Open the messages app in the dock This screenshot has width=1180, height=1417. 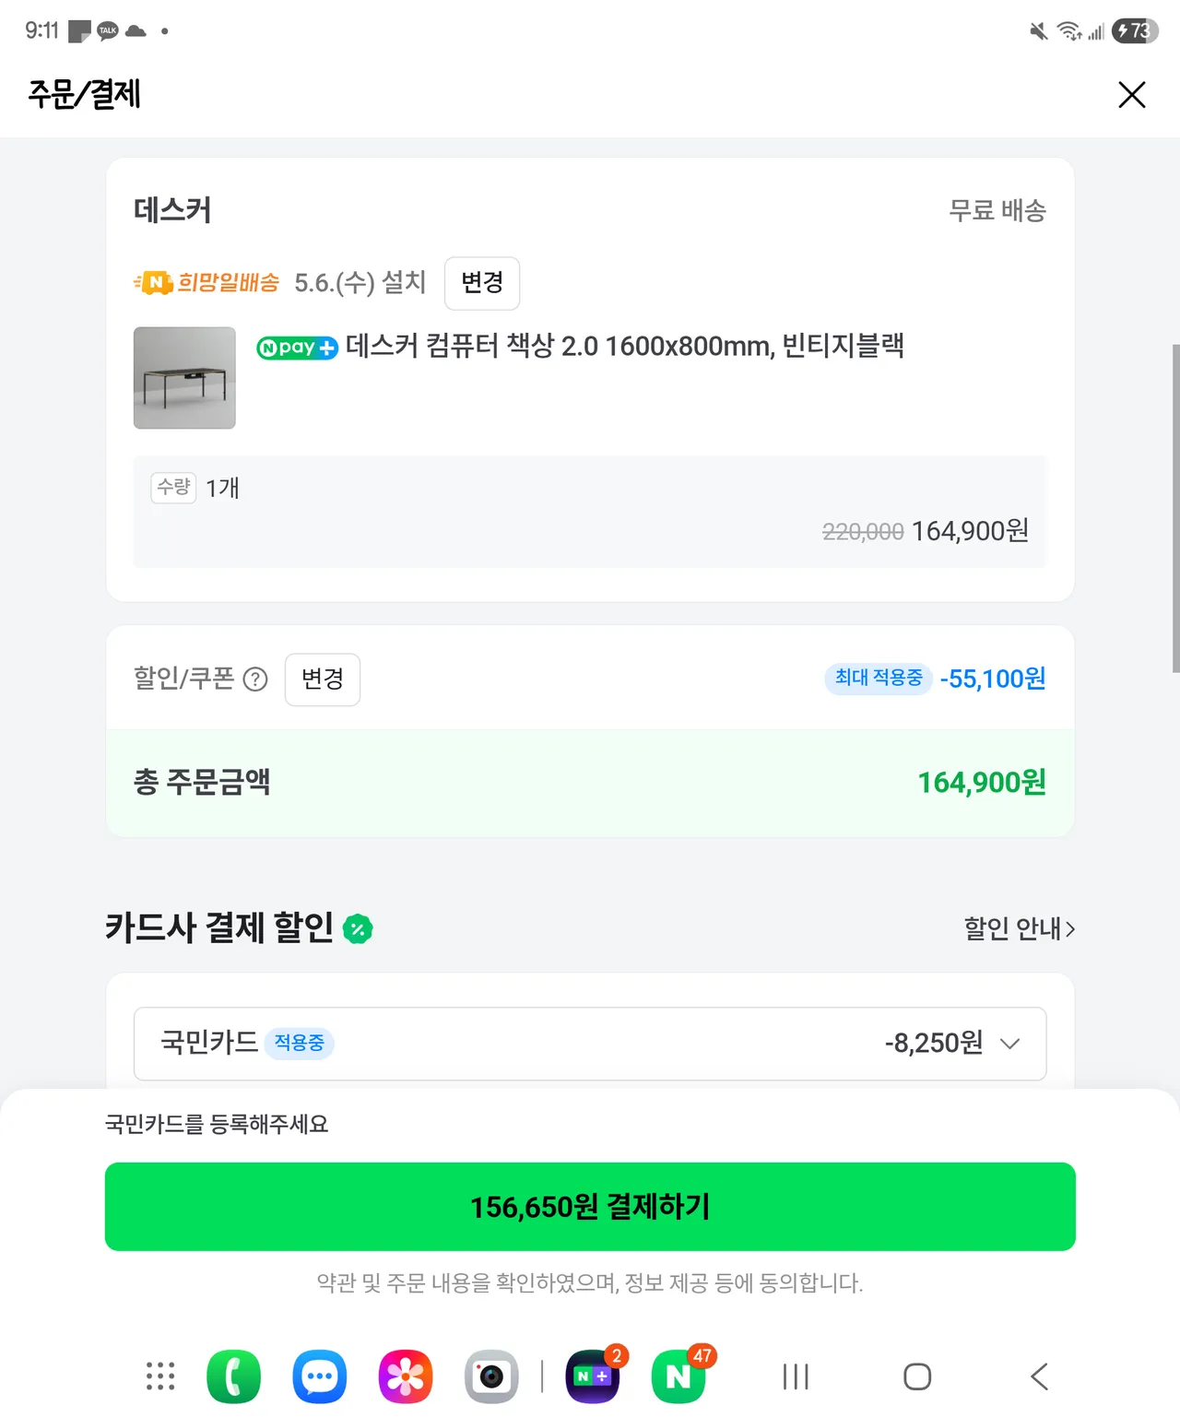pos(319,1376)
